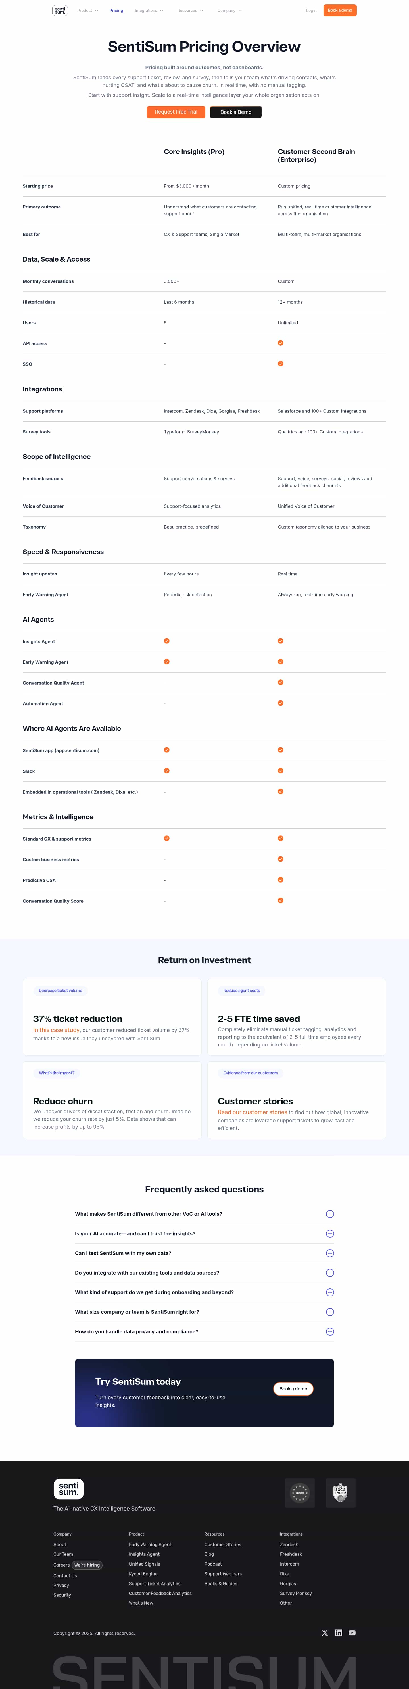Viewport: 409px width, 1689px height.
Task: Select the Pricing nav item
Action: point(116,11)
